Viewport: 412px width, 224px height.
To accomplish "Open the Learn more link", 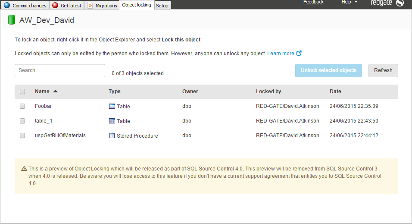I will 281,54.
